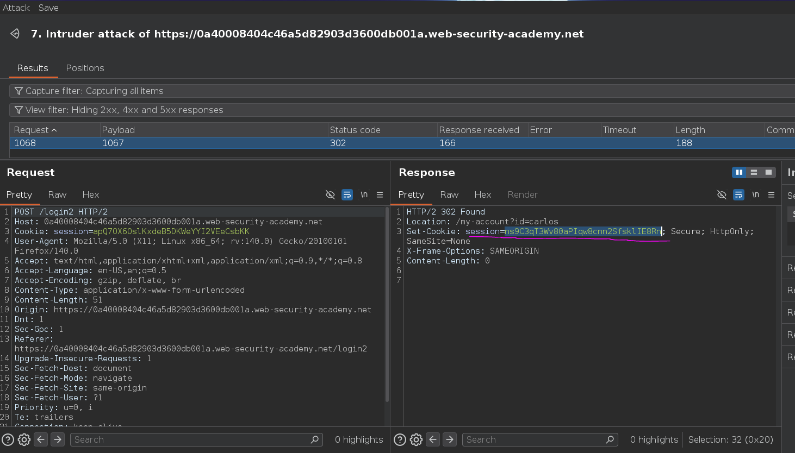Sort results by Timeout column
The width and height of the screenshot is (795, 453).
tap(637, 130)
